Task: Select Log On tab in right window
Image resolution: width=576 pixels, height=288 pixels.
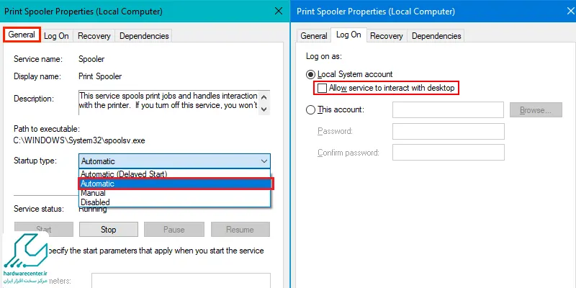Action: [x=348, y=35]
